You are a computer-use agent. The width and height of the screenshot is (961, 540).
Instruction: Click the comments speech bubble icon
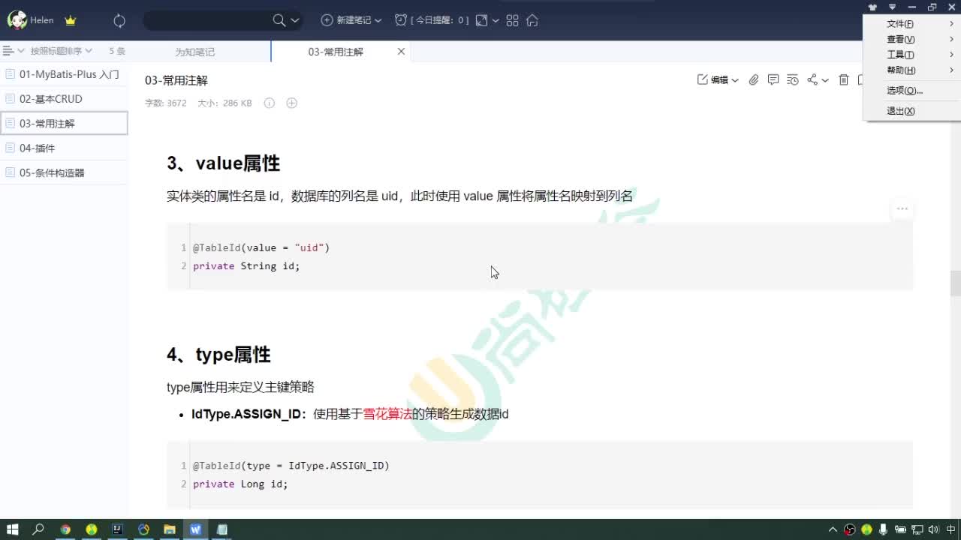[x=773, y=79]
